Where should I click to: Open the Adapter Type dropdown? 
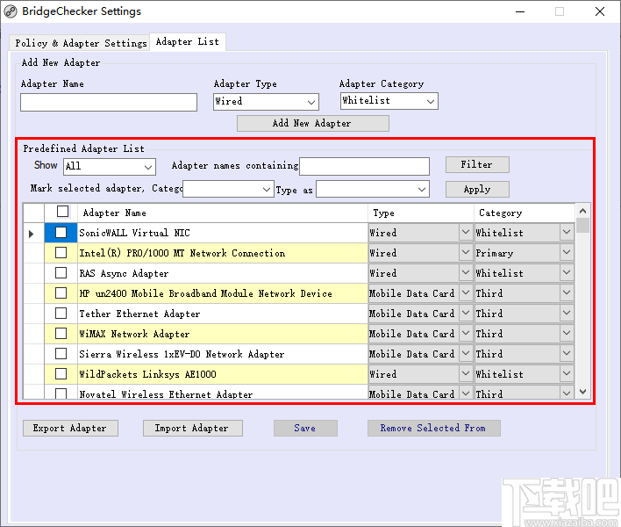(266, 102)
